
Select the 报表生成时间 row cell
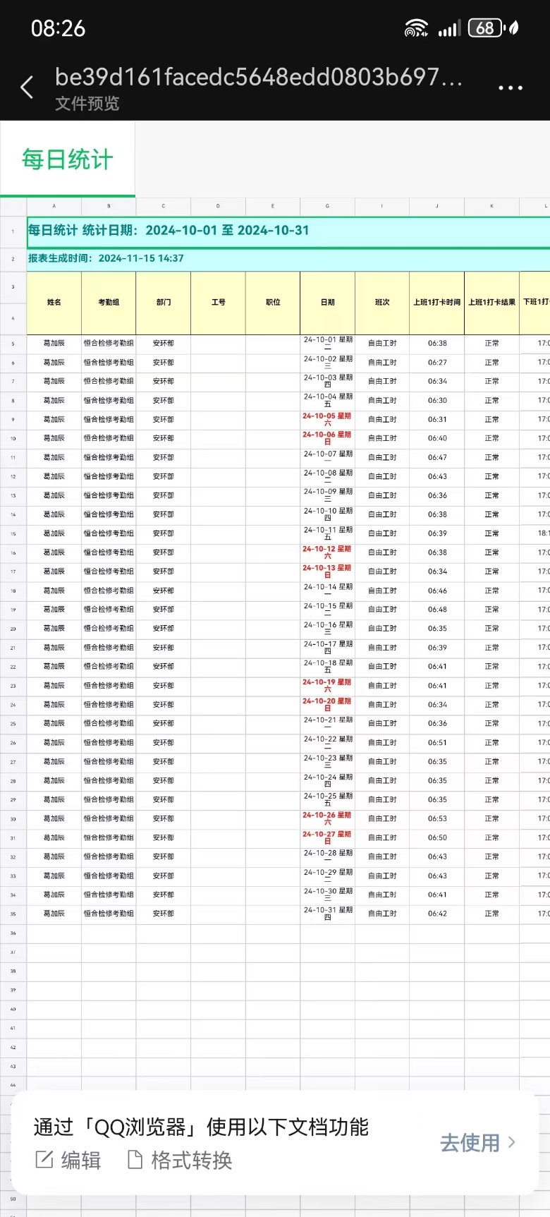(x=106, y=259)
